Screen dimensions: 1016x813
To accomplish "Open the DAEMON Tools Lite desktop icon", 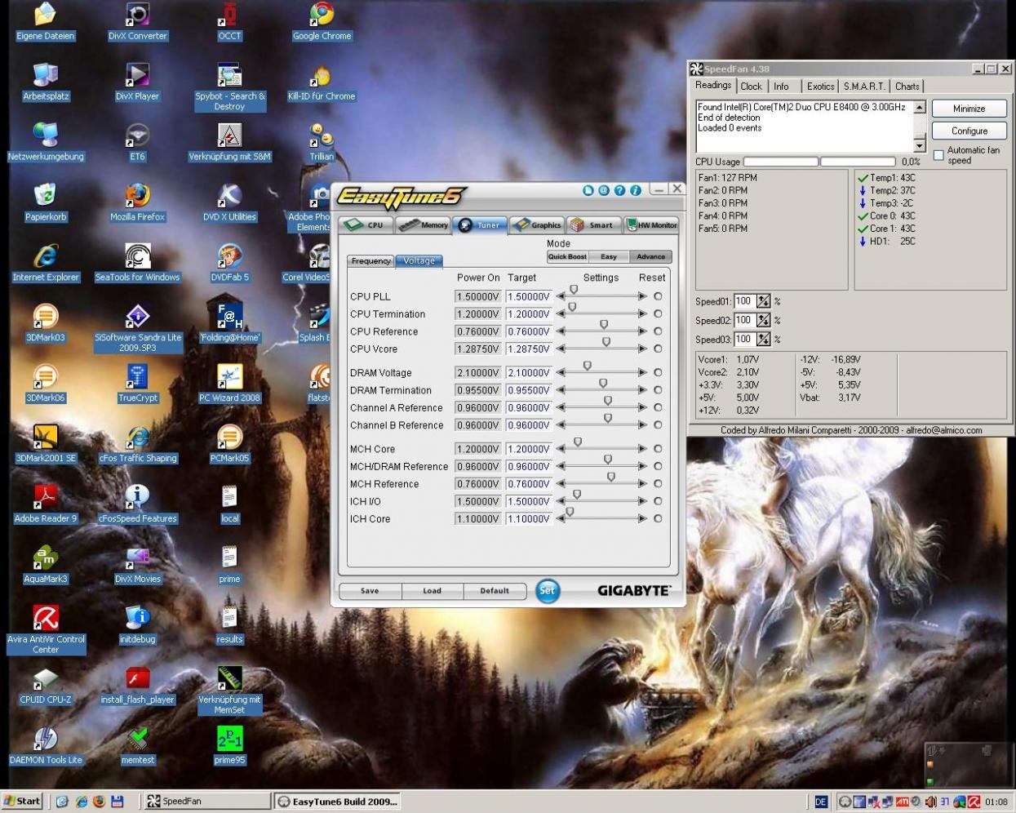I will 45,740.
